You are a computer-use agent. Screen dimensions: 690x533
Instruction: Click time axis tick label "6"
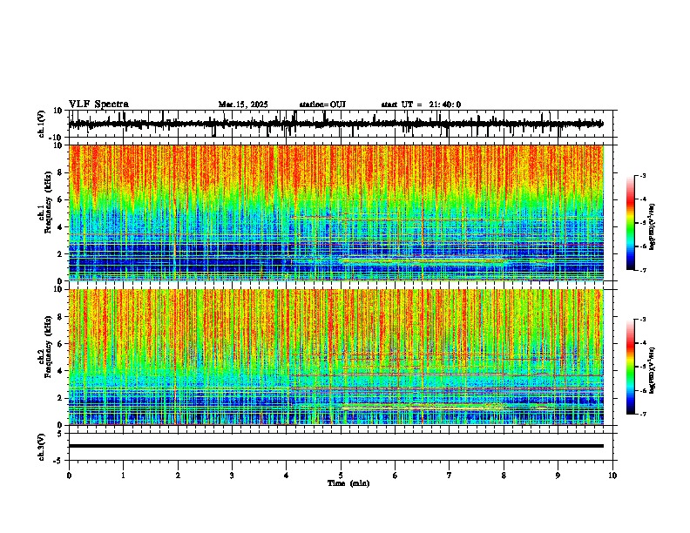[x=396, y=476]
